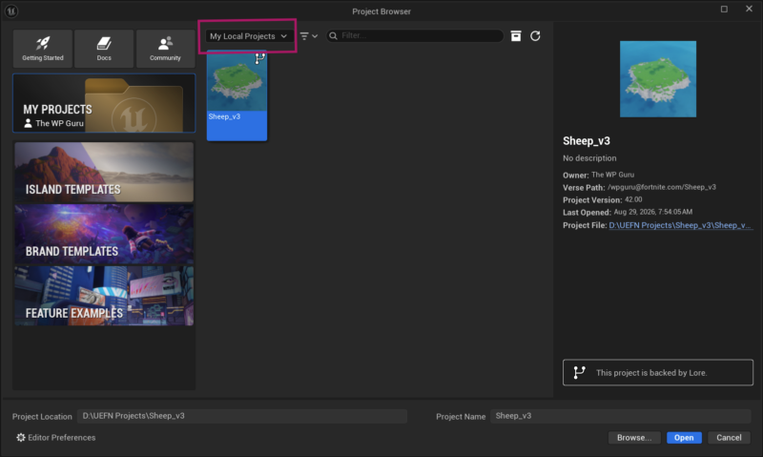Click the Last Opened date text
Image resolution: width=763 pixels, height=457 pixels.
(653, 212)
